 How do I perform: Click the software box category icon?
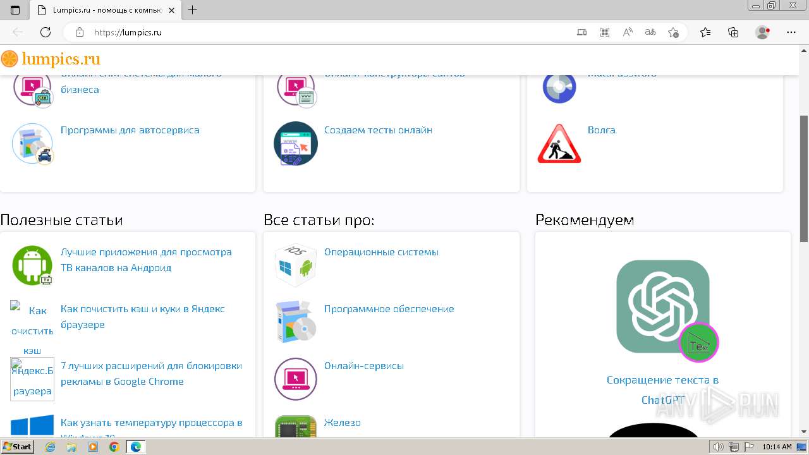[x=296, y=322]
